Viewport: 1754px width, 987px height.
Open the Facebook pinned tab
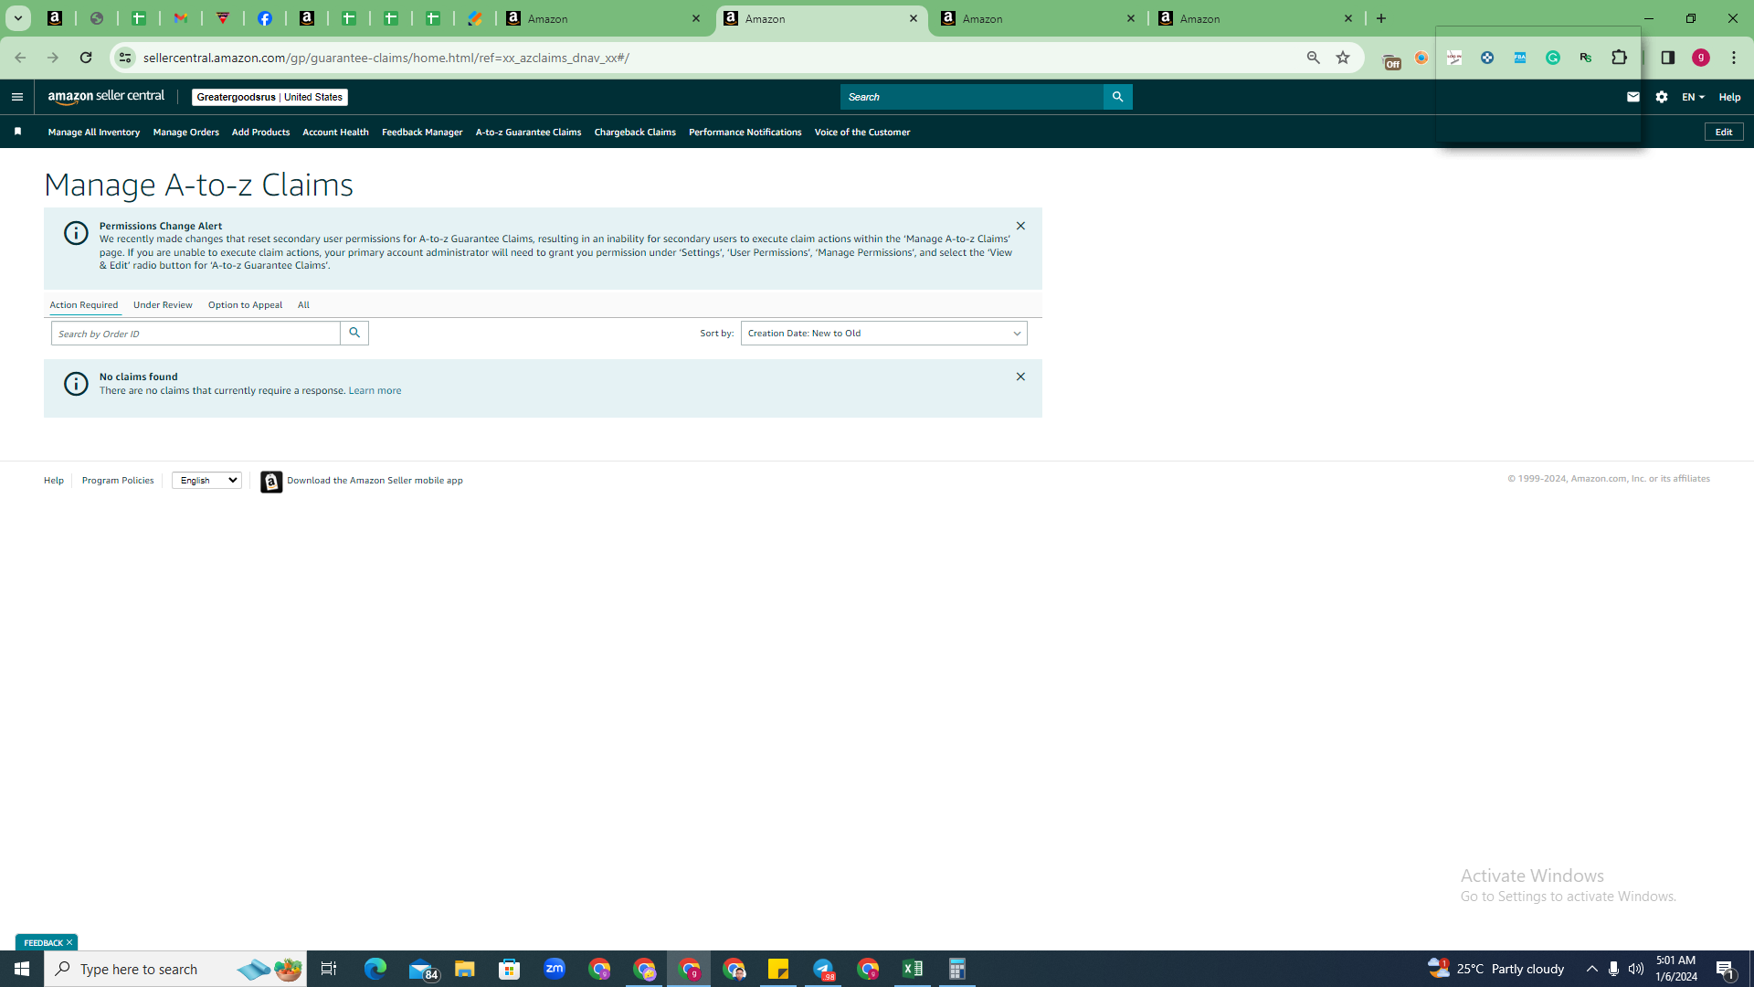tap(265, 18)
